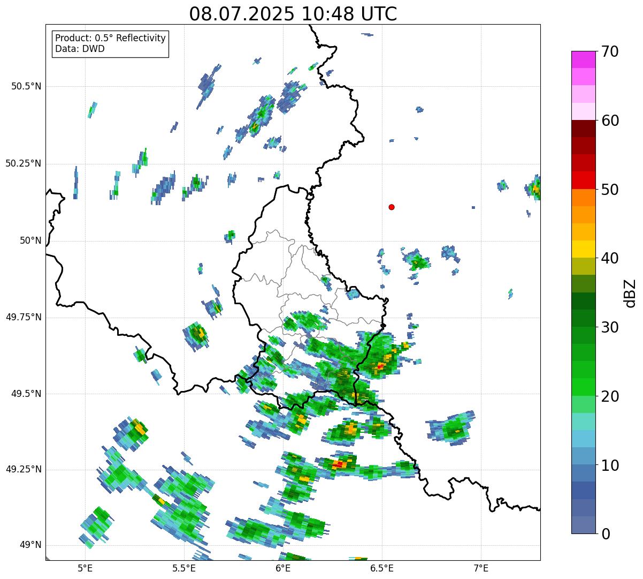This screenshot has height=579, width=643.
Task: Pick the yellow colorbar segment at 40
Action: (584, 249)
